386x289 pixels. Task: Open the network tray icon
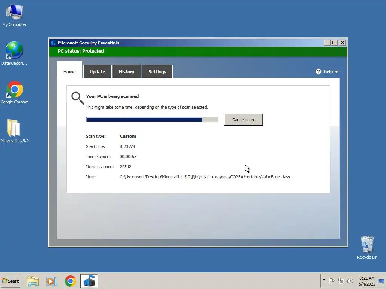click(341, 281)
